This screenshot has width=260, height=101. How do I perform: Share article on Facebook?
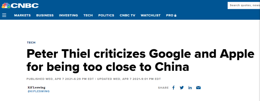pos(173,87)
